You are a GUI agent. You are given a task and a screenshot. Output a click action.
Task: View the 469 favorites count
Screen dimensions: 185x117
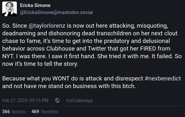35,112
